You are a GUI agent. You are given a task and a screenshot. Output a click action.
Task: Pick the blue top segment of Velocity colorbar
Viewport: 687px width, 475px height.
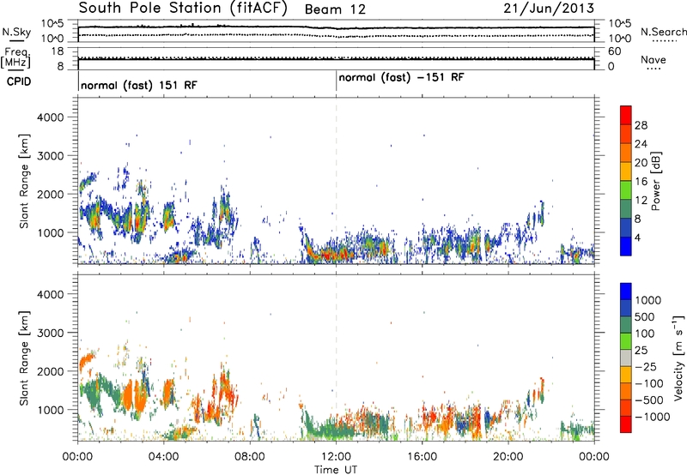(626, 292)
